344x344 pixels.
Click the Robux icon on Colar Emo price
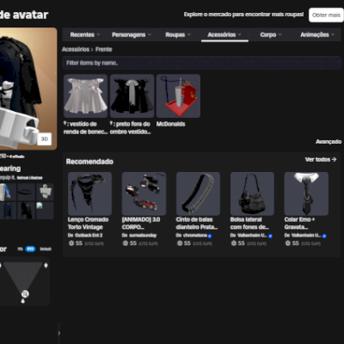tap(288, 243)
